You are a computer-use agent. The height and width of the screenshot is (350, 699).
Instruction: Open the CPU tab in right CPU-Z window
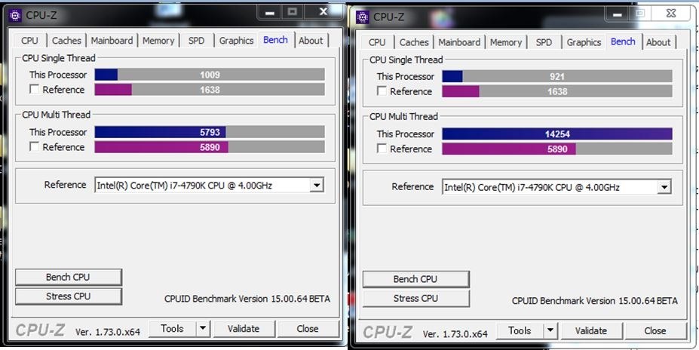click(x=377, y=42)
